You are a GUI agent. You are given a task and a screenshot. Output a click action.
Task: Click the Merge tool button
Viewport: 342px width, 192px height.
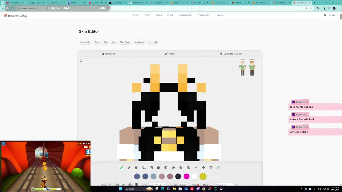pyautogui.click(x=97, y=42)
